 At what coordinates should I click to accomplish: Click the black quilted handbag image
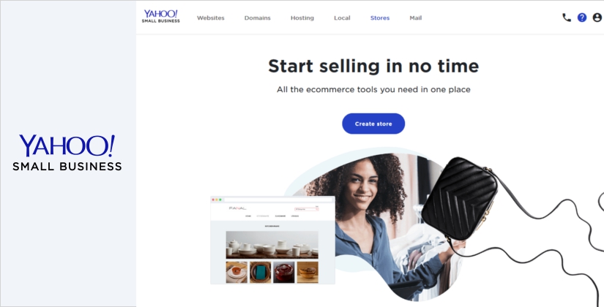pos(459,198)
